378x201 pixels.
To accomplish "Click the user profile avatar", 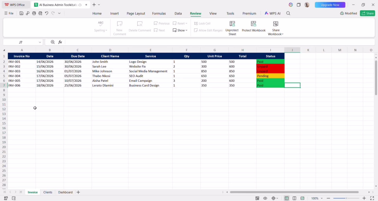I will 307,5.
